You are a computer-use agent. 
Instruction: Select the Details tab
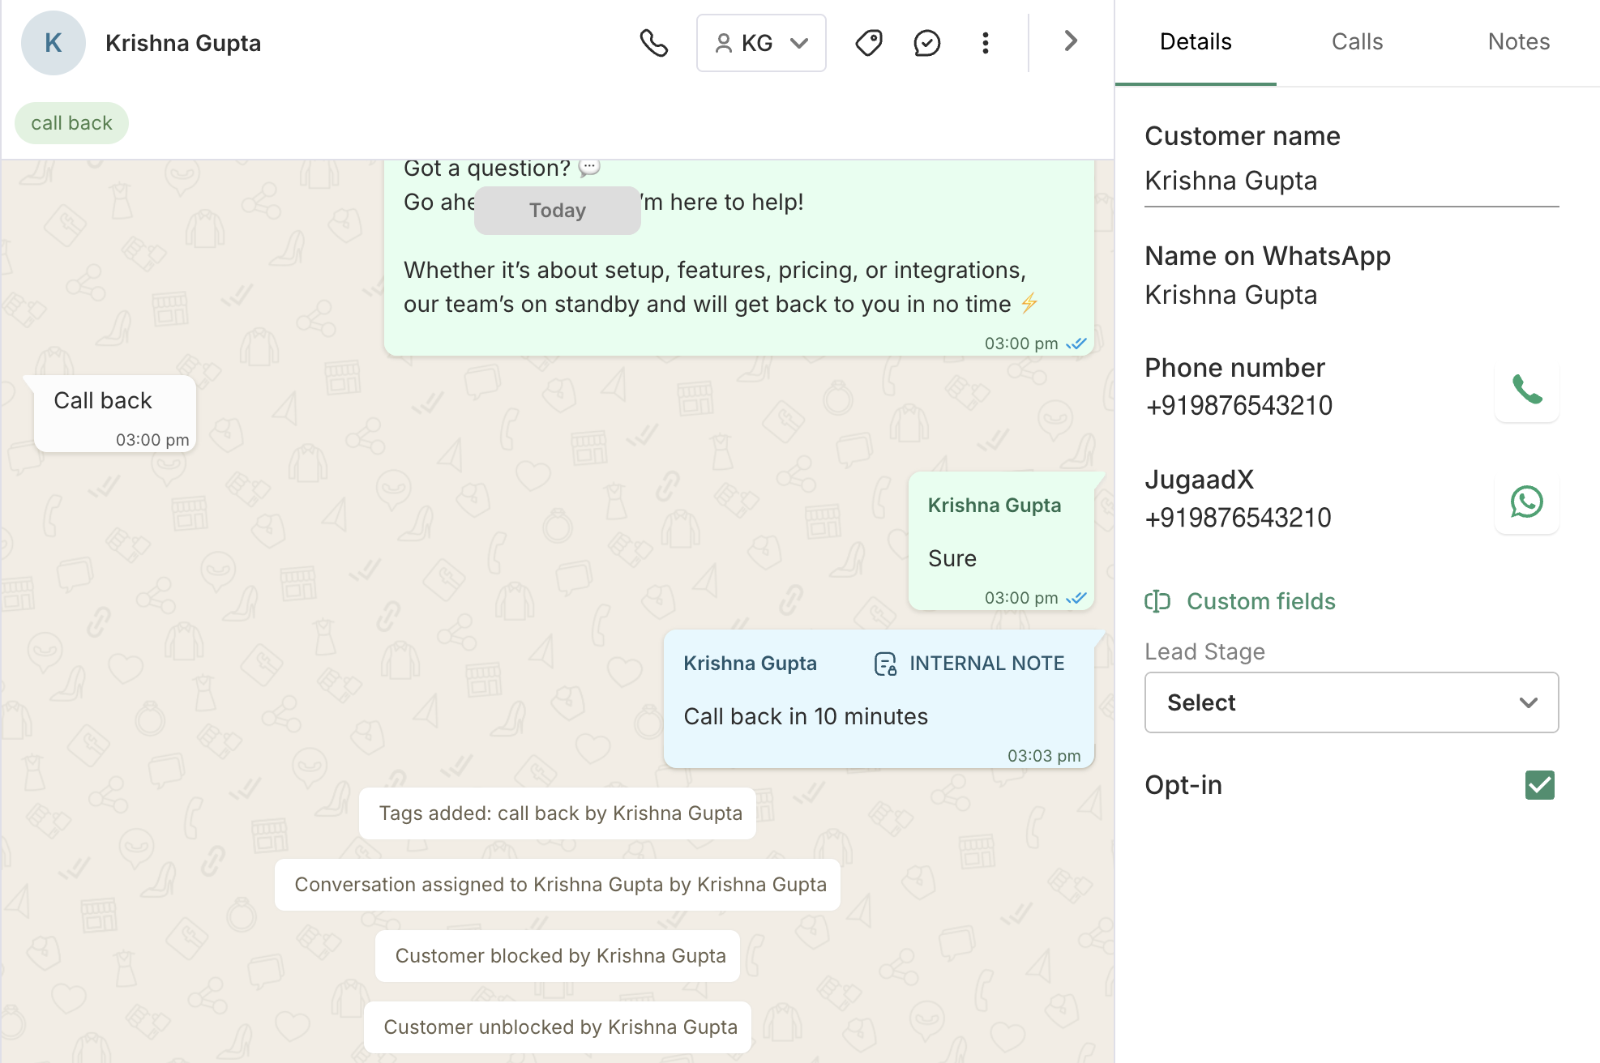[1196, 42]
